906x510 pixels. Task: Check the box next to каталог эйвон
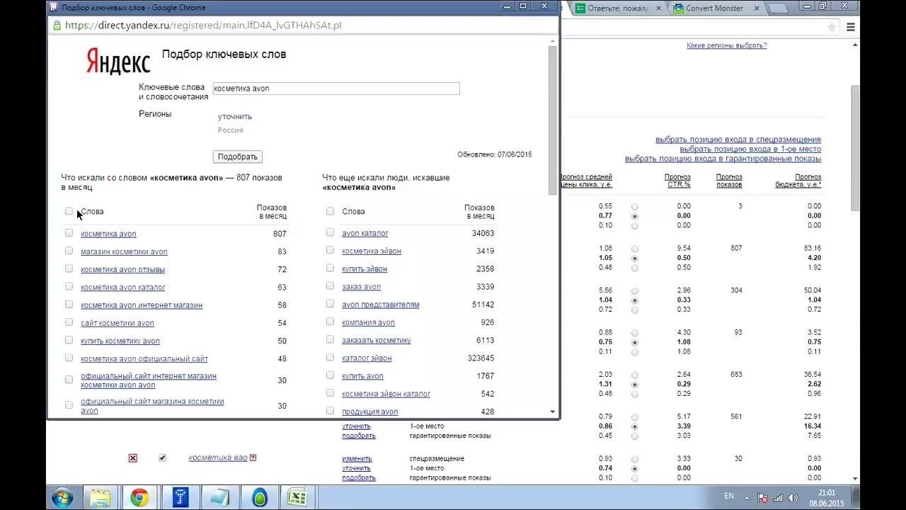[330, 357]
